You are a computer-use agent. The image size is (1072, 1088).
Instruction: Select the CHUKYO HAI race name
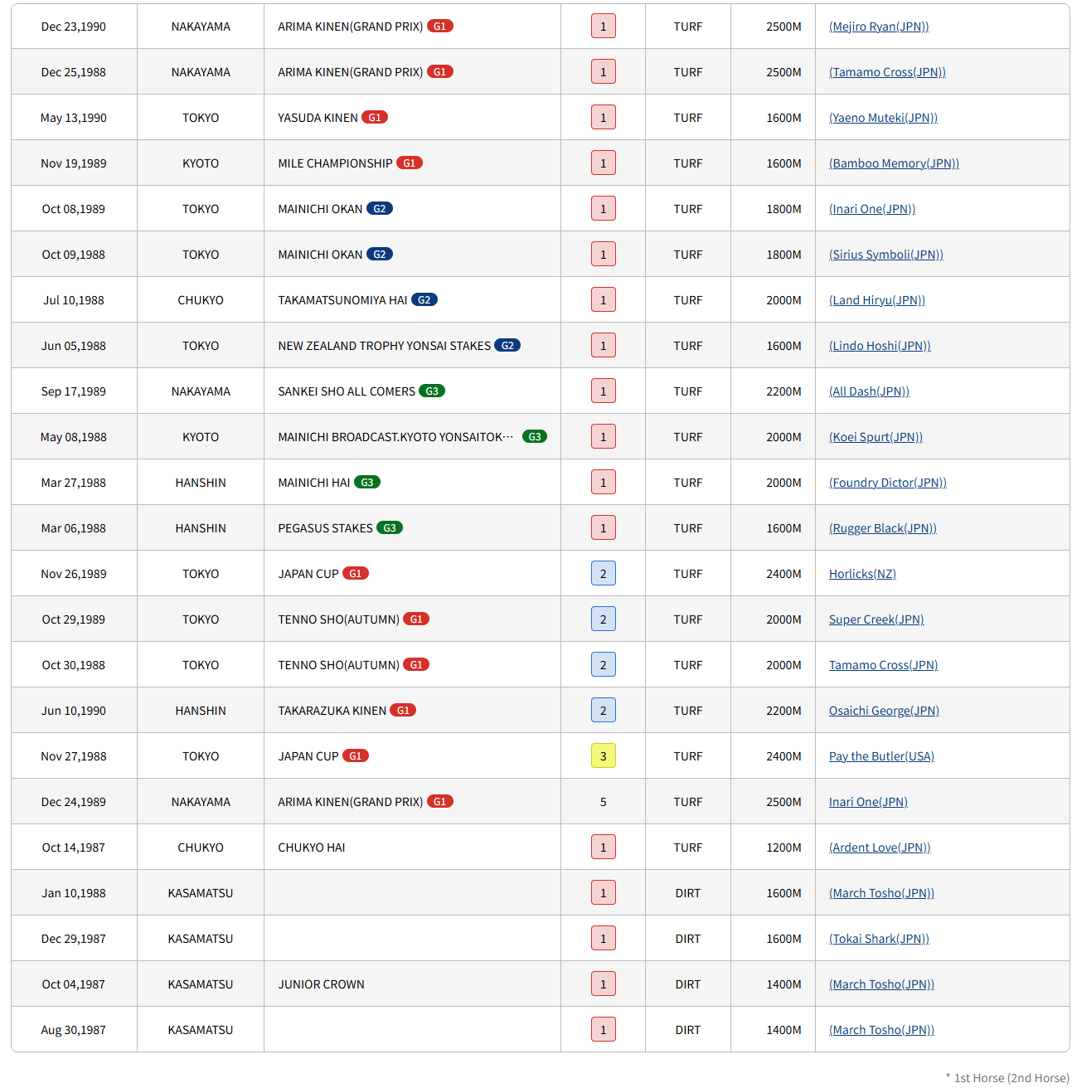(x=312, y=848)
